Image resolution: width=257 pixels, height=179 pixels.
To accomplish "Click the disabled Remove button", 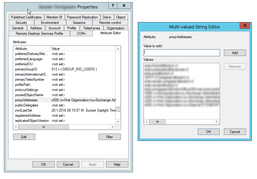I will point(235,66).
